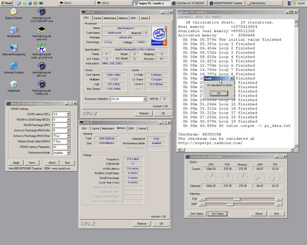Click Apply in the Tweaker window

click(x=16, y=163)
